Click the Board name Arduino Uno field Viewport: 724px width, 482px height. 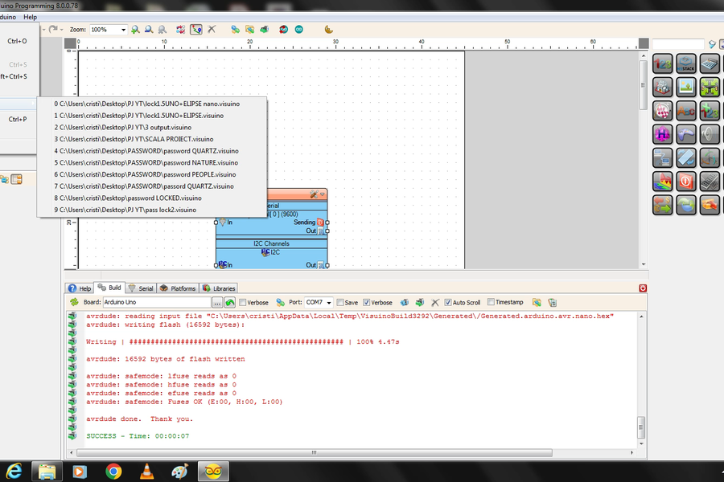(x=157, y=302)
